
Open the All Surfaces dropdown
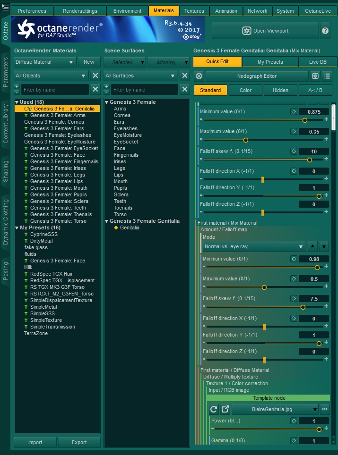[140, 76]
